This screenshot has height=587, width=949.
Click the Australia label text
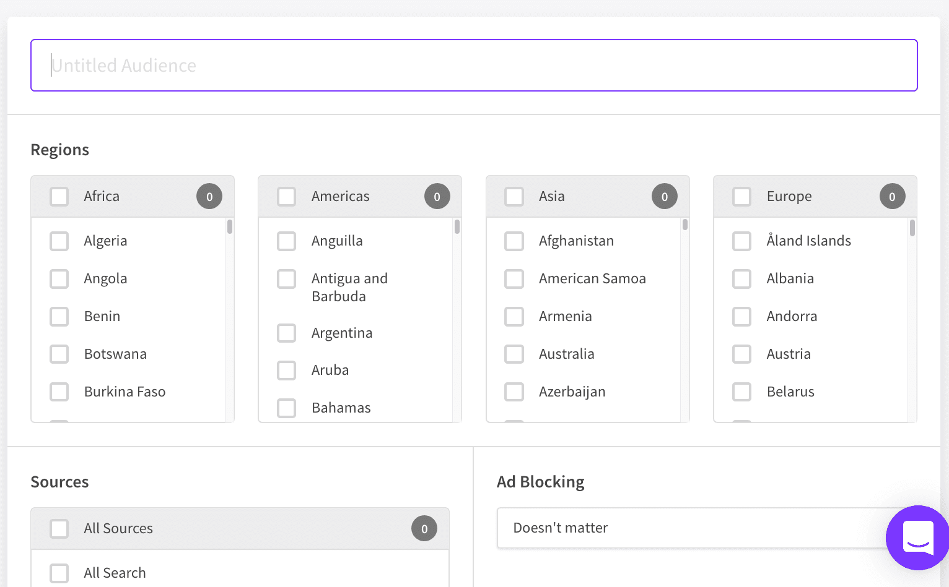click(567, 354)
